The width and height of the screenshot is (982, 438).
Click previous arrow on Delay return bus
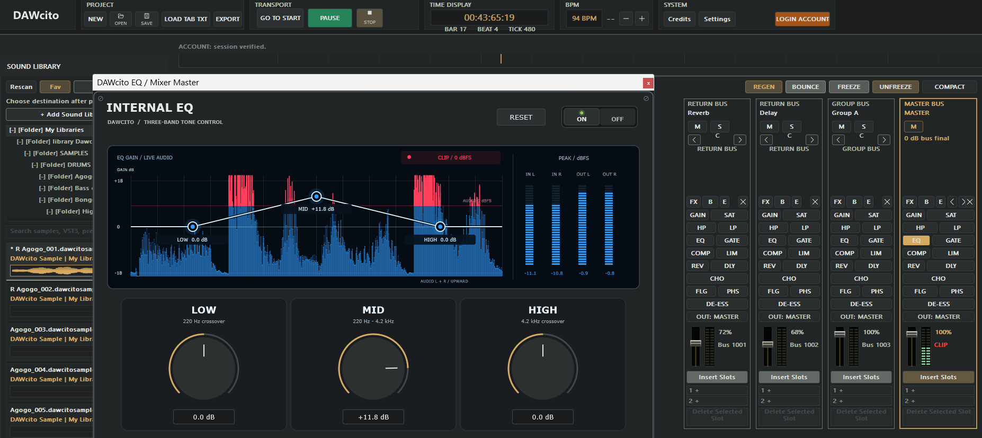(x=766, y=140)
